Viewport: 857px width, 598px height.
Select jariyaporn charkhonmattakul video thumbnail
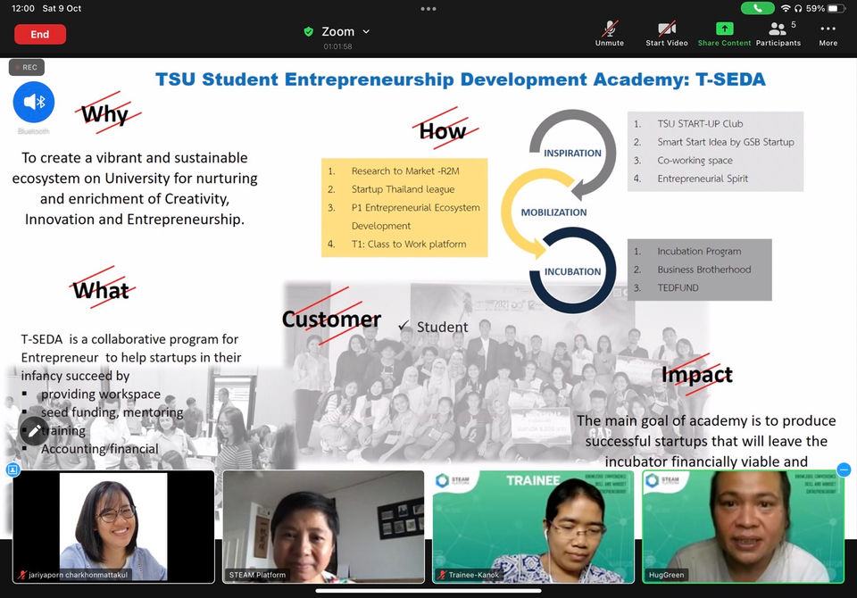(113, 527)
